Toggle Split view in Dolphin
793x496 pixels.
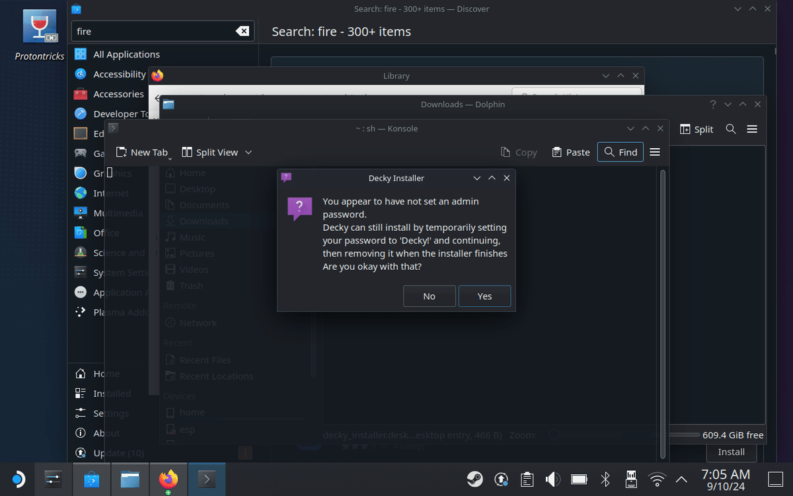(x=697, y=129)
